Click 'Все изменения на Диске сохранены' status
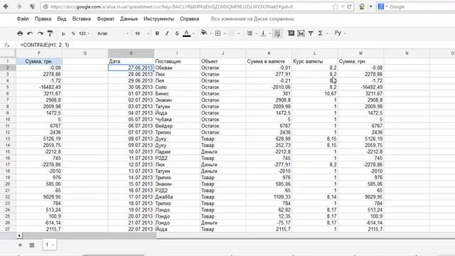 click(252, 19)
